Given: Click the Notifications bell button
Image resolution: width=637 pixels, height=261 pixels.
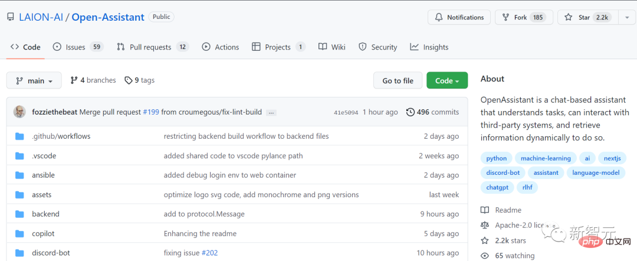Looking at the screenshot, I should click(459, 17).
